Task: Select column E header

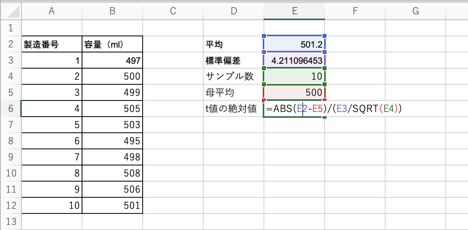Action: tap(294, 11)
